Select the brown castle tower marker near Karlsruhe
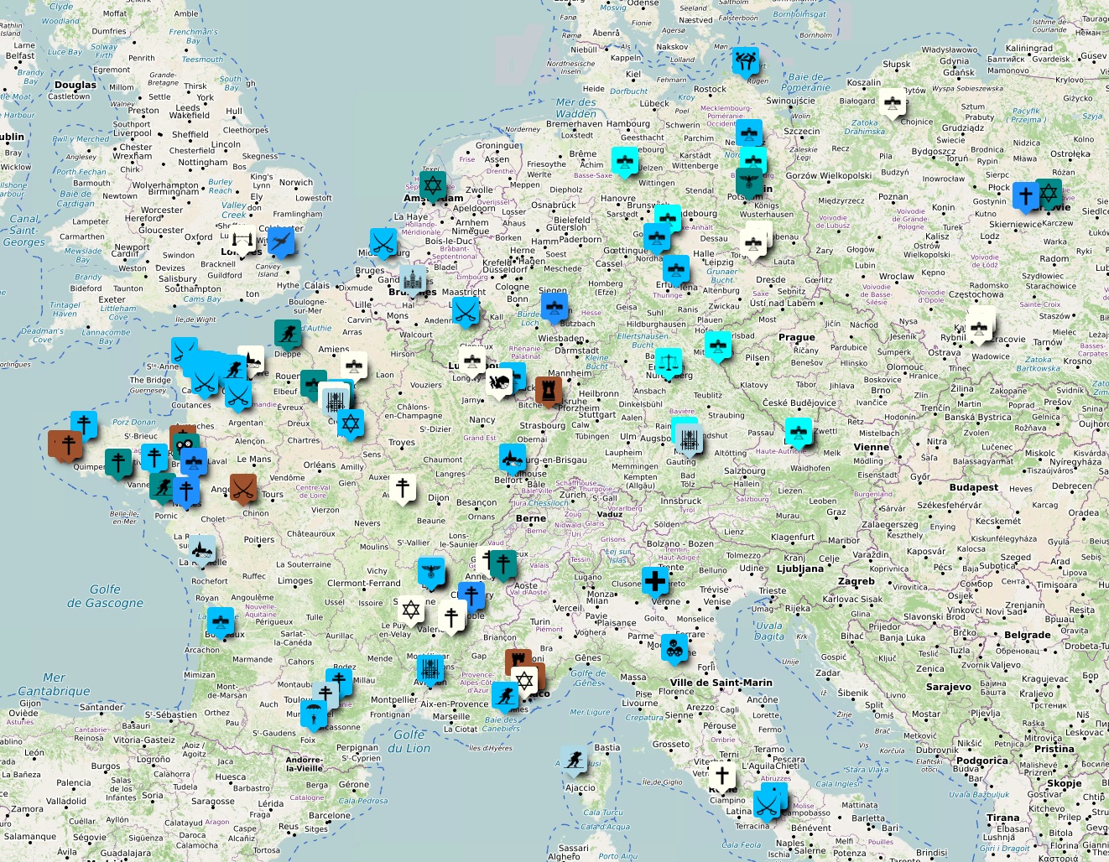 [x=549, y=390]
